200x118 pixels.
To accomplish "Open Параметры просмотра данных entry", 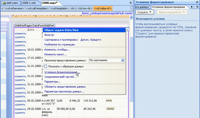I will coord(64,92).
